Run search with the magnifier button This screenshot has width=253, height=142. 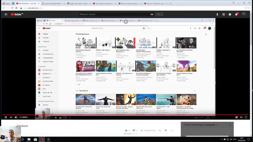tap(159, 14)
